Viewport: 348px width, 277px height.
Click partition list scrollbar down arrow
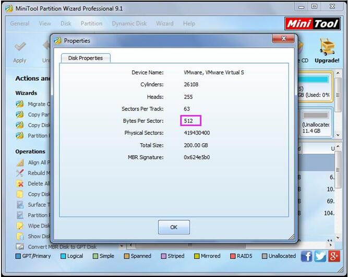point(338,237)
